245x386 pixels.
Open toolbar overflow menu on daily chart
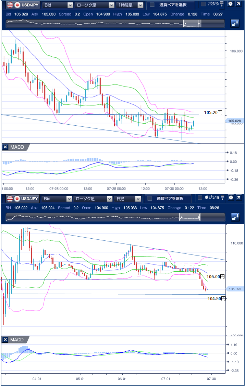(x=222, y=198)
